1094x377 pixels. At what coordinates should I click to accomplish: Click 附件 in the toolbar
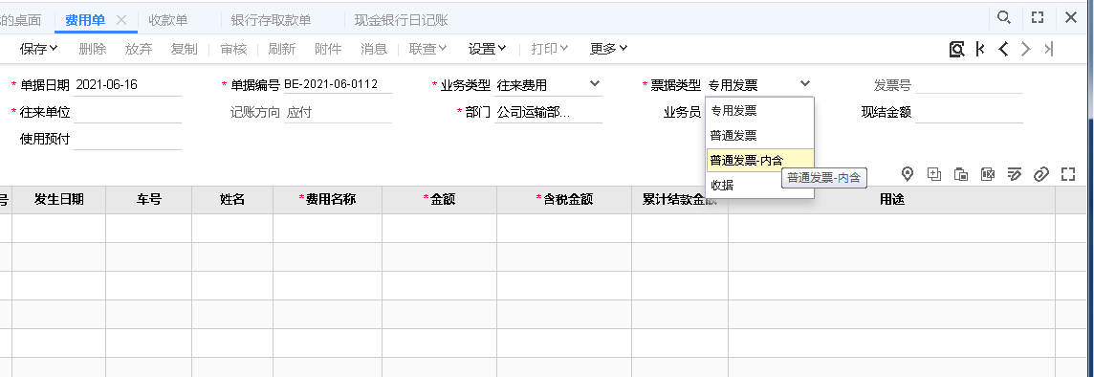point(328,49)
